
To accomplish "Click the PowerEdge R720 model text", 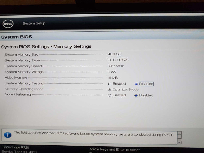I will point(15,147).
